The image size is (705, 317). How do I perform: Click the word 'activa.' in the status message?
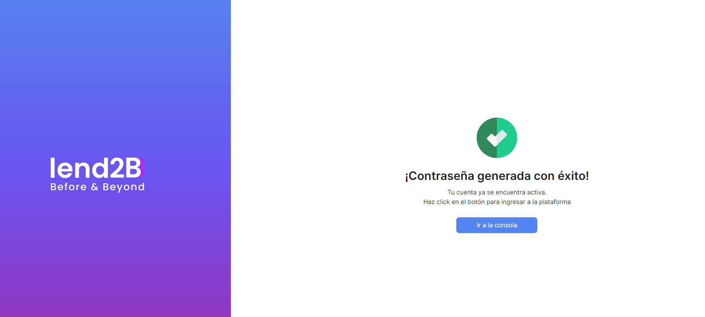(x=536, y=192)
